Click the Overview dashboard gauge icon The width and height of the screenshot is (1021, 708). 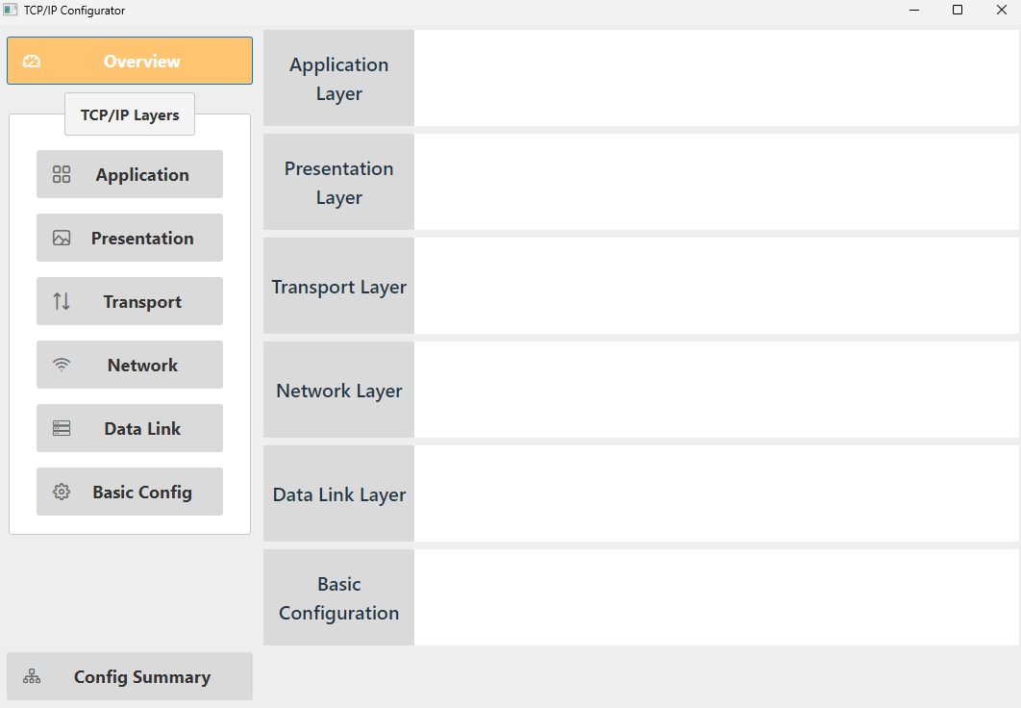[32, 62]
